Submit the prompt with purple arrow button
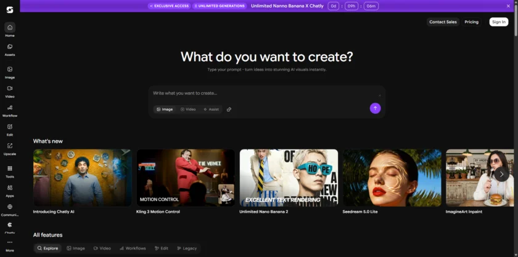 click(x=375, y=108)
